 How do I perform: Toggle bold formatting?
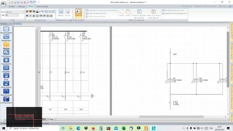coord(27,16)
